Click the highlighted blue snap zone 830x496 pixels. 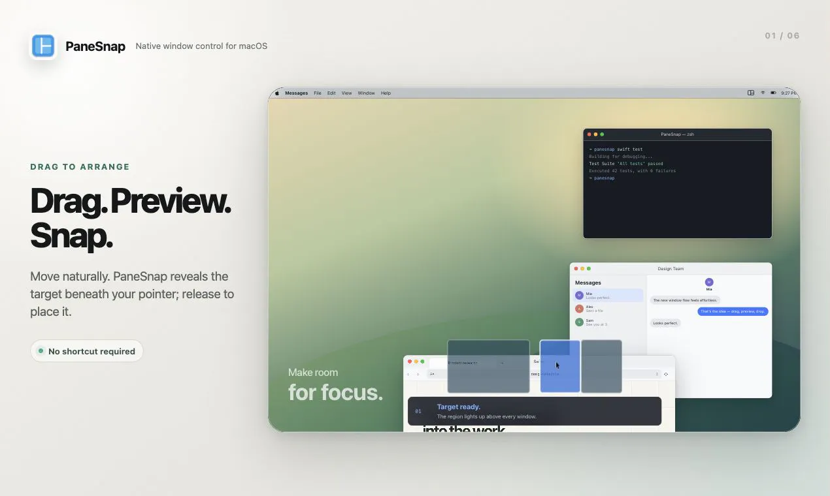tap(560, 366)
